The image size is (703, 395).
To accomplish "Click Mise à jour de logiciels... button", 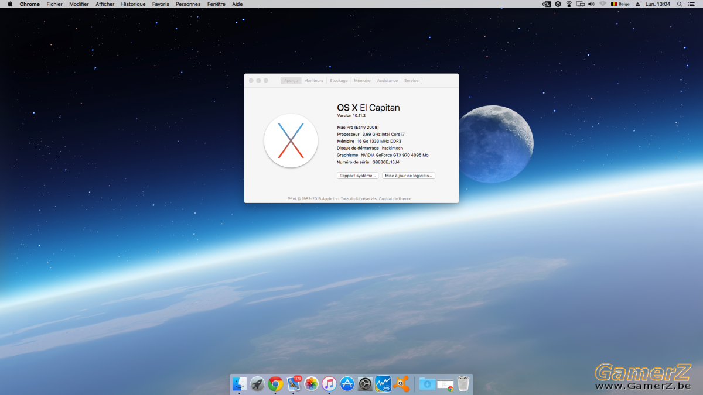I will (409, 176).
